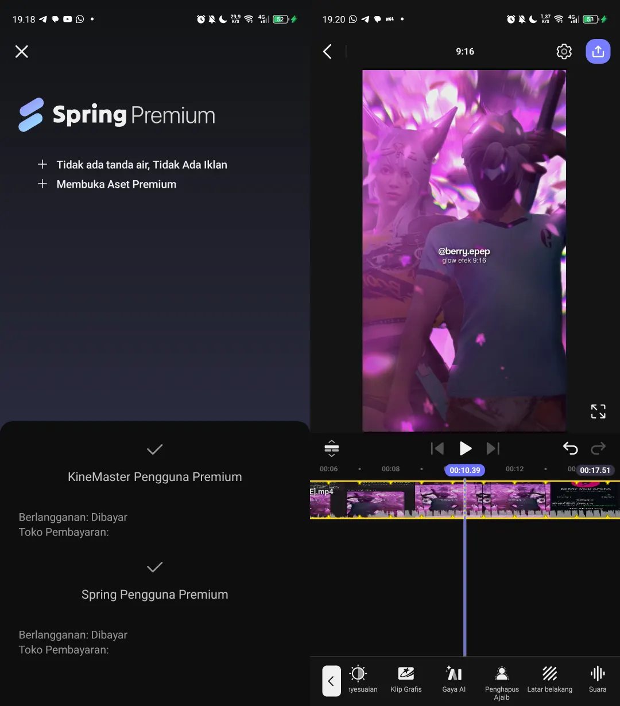The height and width of the screenshot is (706, 620).
Task: Tap the 00:10.39 playhead marker
Action: tap(464, 470)
